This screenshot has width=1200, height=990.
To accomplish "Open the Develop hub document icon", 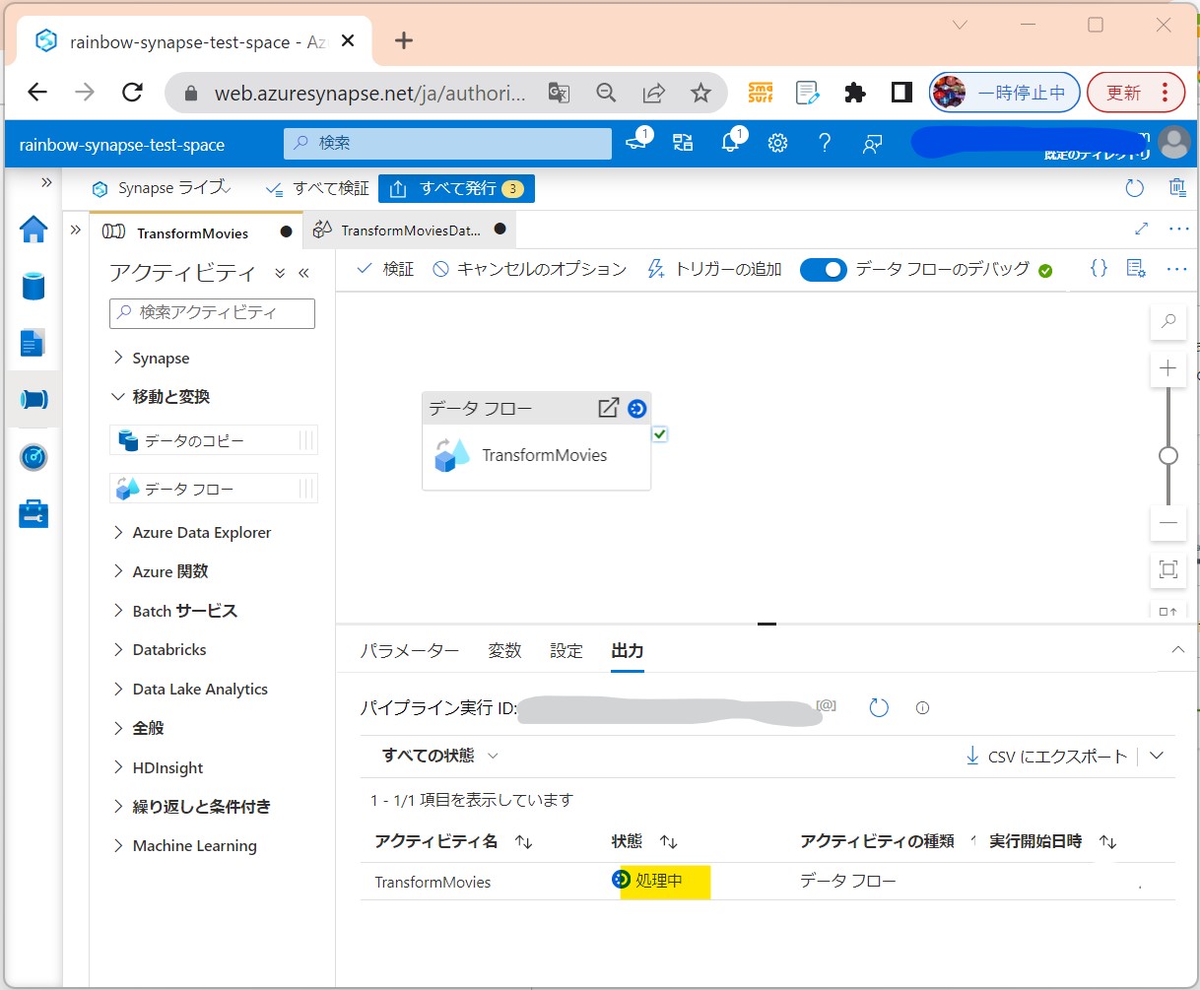I will (x=33, y=343).
